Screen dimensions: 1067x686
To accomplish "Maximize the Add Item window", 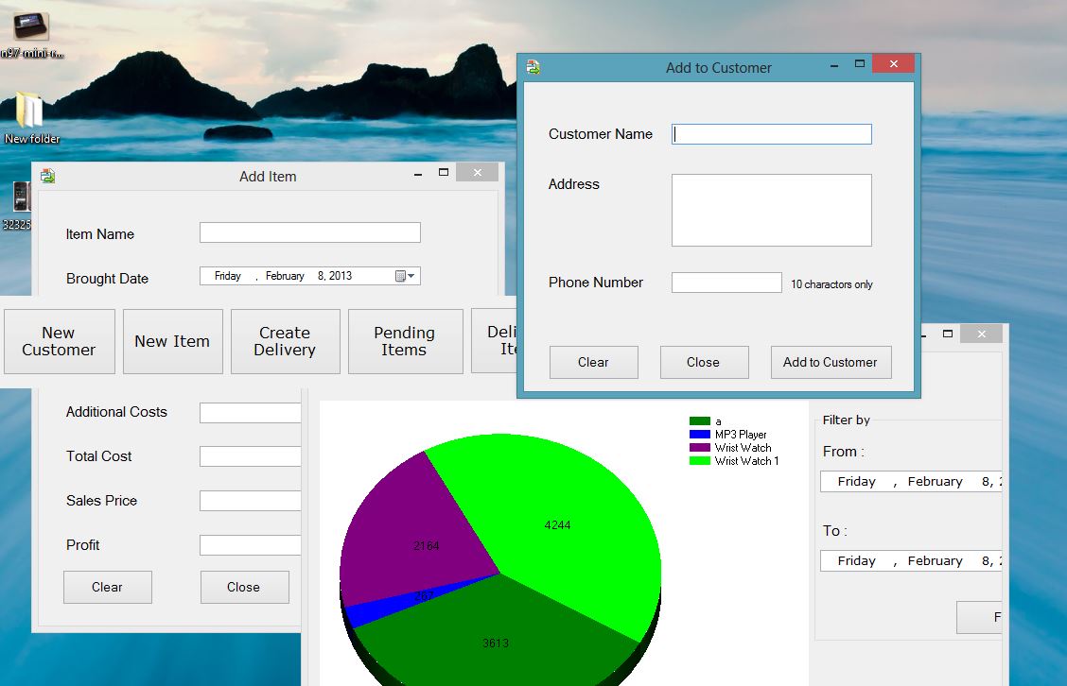I will (443, 173).
